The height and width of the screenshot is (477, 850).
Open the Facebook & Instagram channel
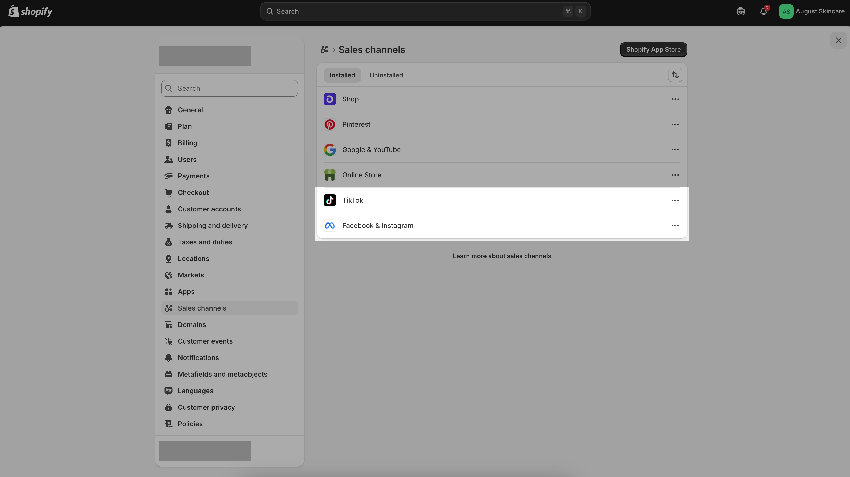click(x=502, y=226)
